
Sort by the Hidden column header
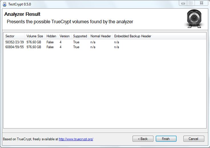pos(51,36)
